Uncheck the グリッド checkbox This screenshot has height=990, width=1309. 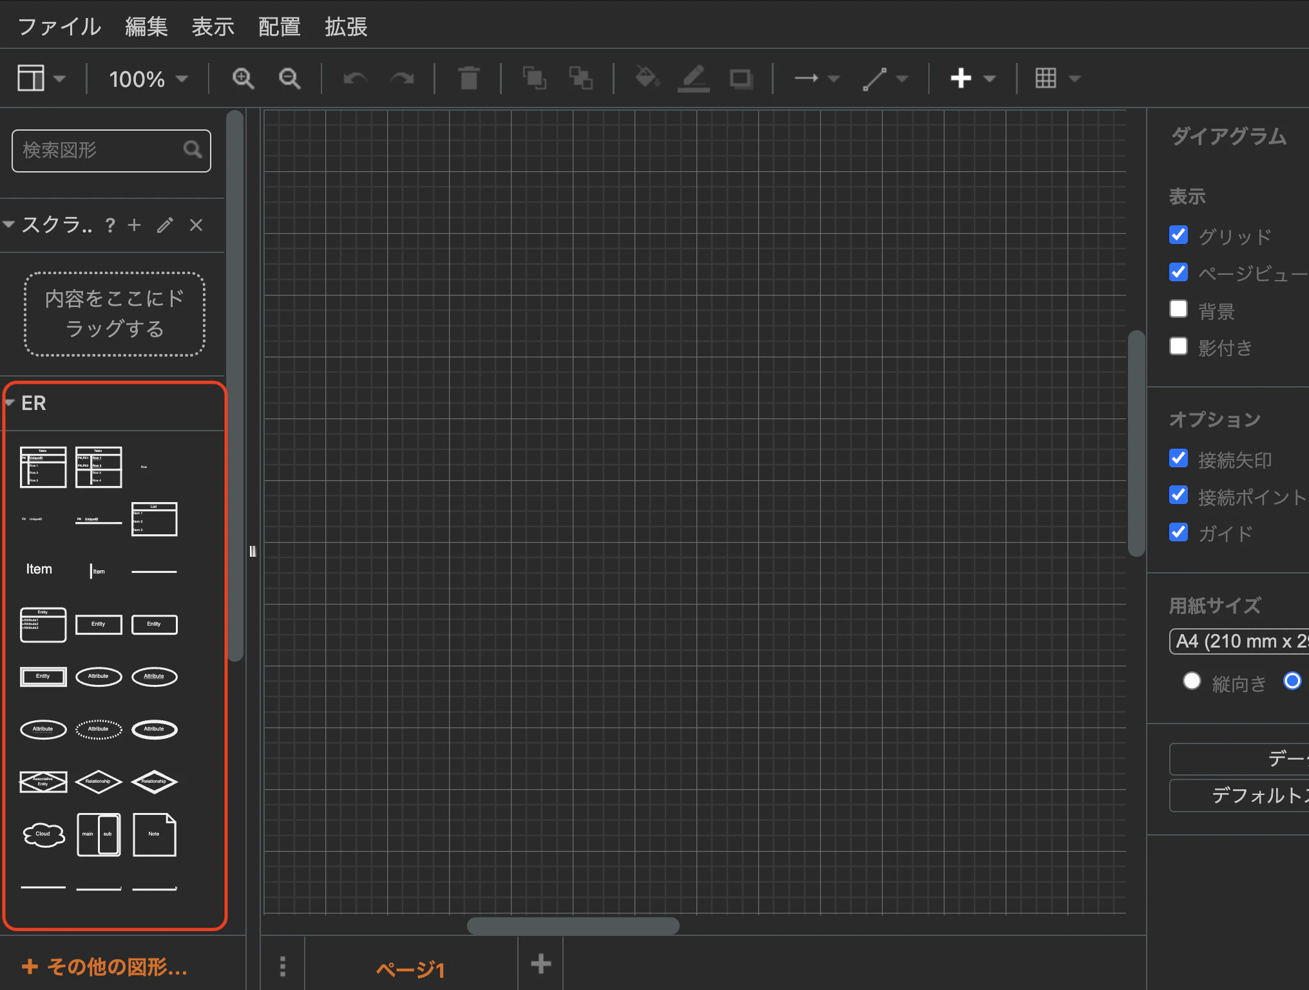coord(1178,235)
